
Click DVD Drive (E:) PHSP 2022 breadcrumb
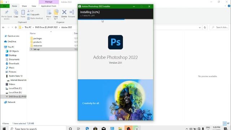tap(46, 27)
